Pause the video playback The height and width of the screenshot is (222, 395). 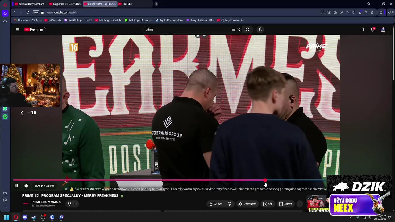(x=17, y=186)
